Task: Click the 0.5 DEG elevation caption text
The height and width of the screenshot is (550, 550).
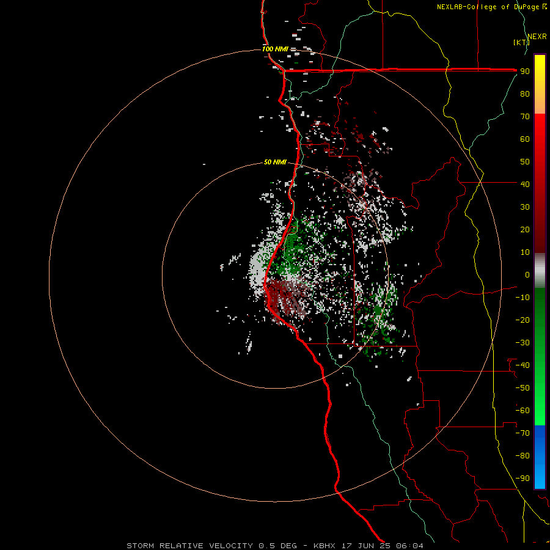Action: 278,546
